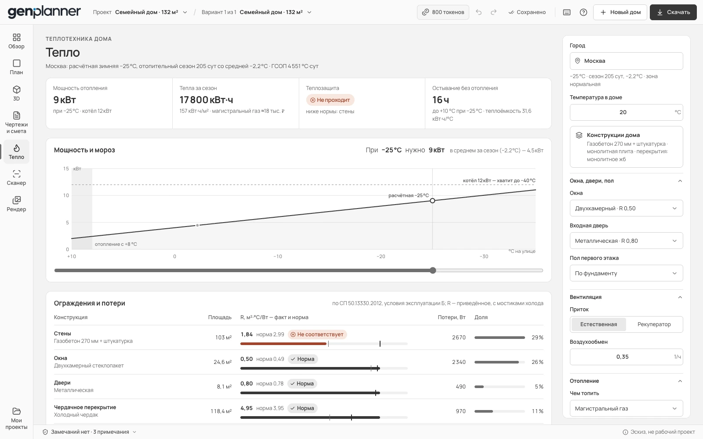Click the Сохранено save status
The width and height of the screenshot is (703, 439).
click(x=527, y=12)
